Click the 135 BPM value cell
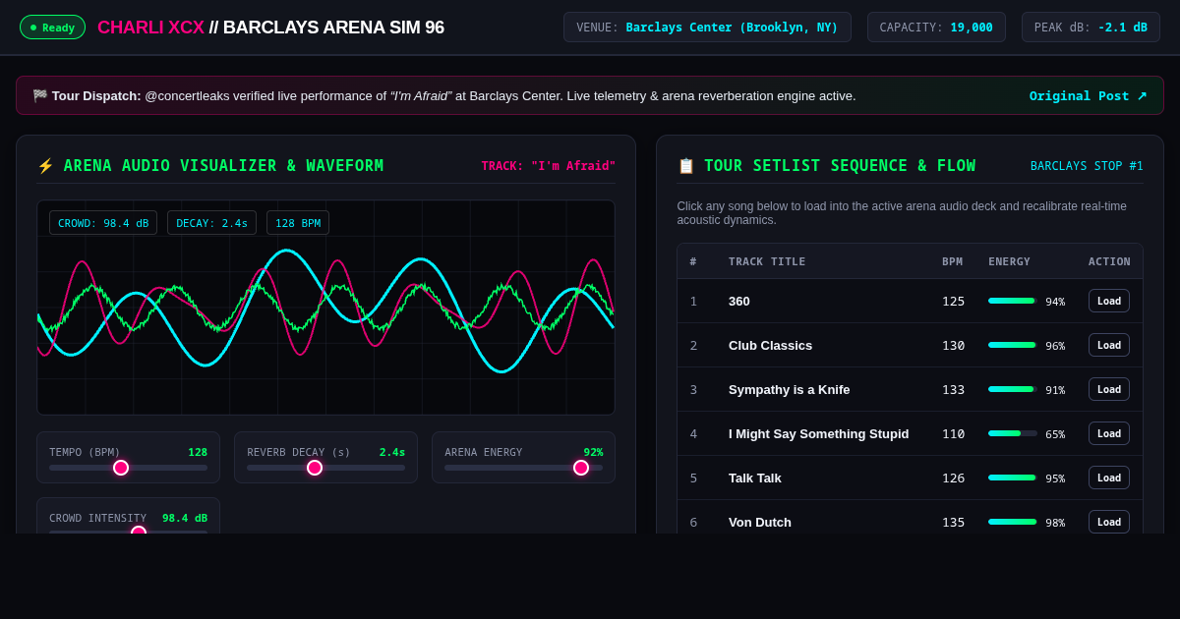Screen dimensions: 1180x619 954,522
